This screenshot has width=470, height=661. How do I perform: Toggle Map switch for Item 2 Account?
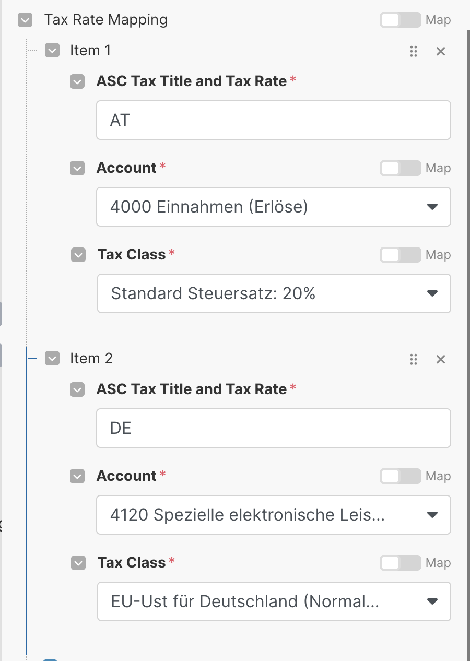400,476
